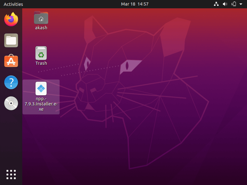The image size is (247, 185).
Task: Open Ubuntu Software store icon
Action: [x=11, y=61]
